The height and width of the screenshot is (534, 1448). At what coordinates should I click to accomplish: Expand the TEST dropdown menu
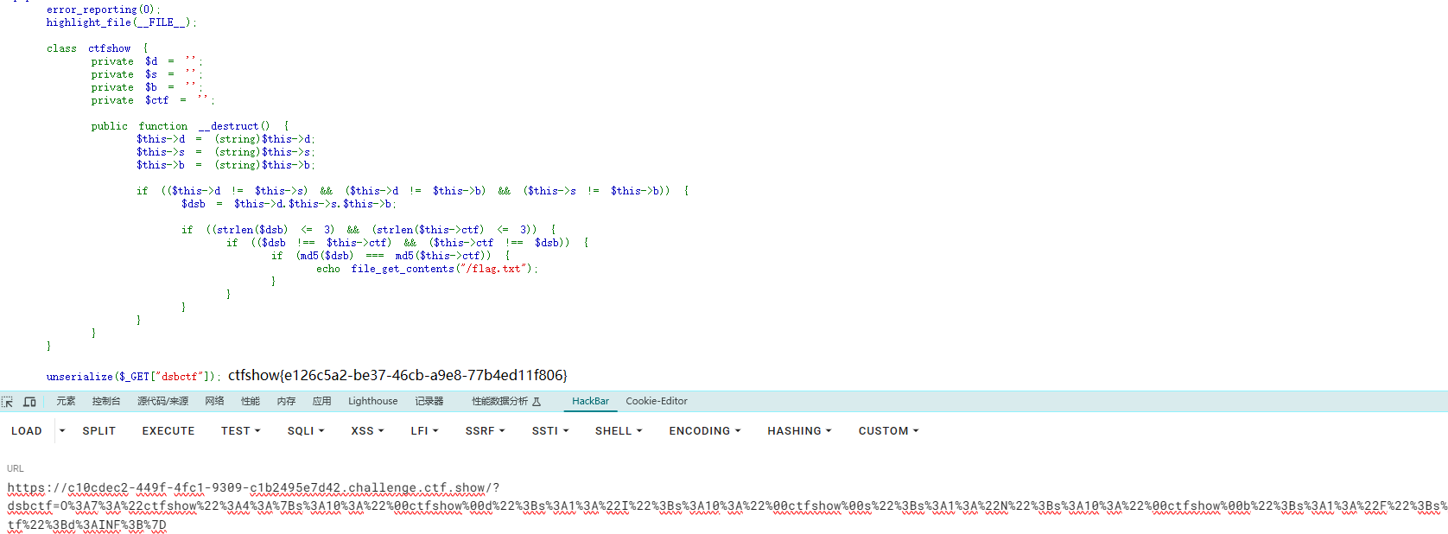240,431
